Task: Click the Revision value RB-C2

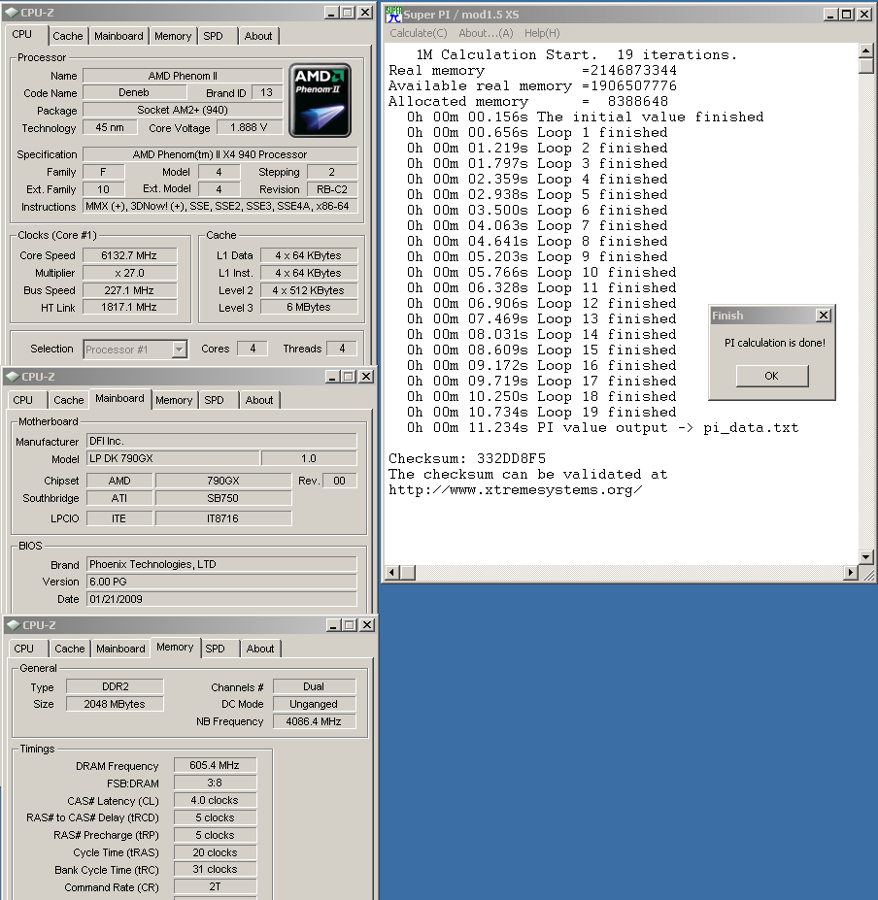Action: (332, 189)
